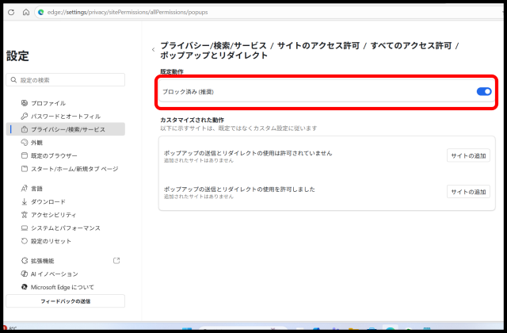This screenshot has width=507, height=333.
Task: Click the カスタマイズされた動作 heading text
Action: (192, 120)
